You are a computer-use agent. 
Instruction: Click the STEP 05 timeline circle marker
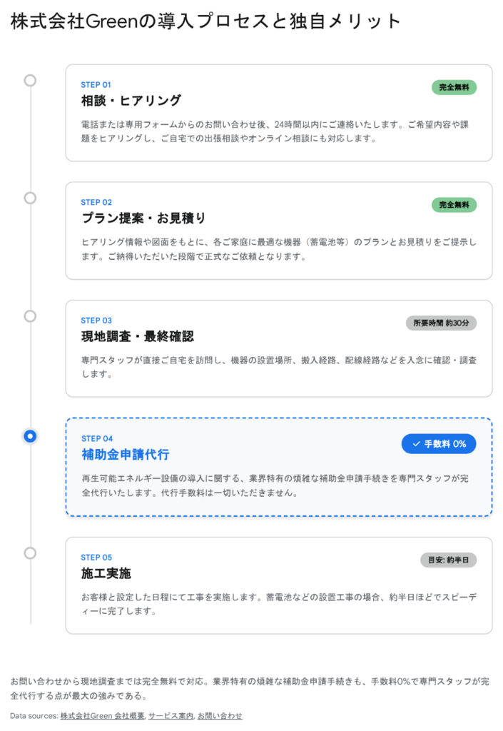(30, 553)
